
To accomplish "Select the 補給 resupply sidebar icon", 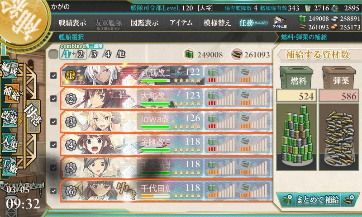I will 11,94.
